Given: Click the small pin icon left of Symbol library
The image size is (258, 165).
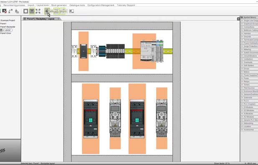Looking at the screenshot, I should (x=238, y=19).
